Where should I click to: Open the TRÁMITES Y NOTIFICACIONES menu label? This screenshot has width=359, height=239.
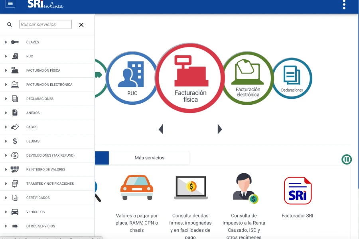tap(50, 184)
